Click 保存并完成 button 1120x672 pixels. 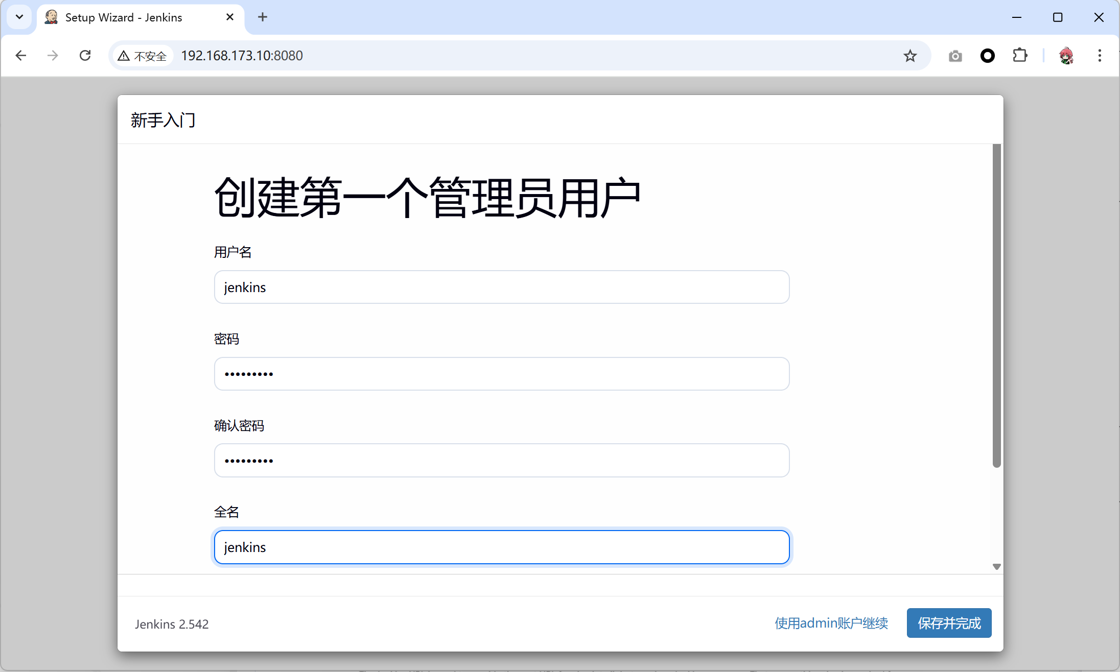coord(949,623)
